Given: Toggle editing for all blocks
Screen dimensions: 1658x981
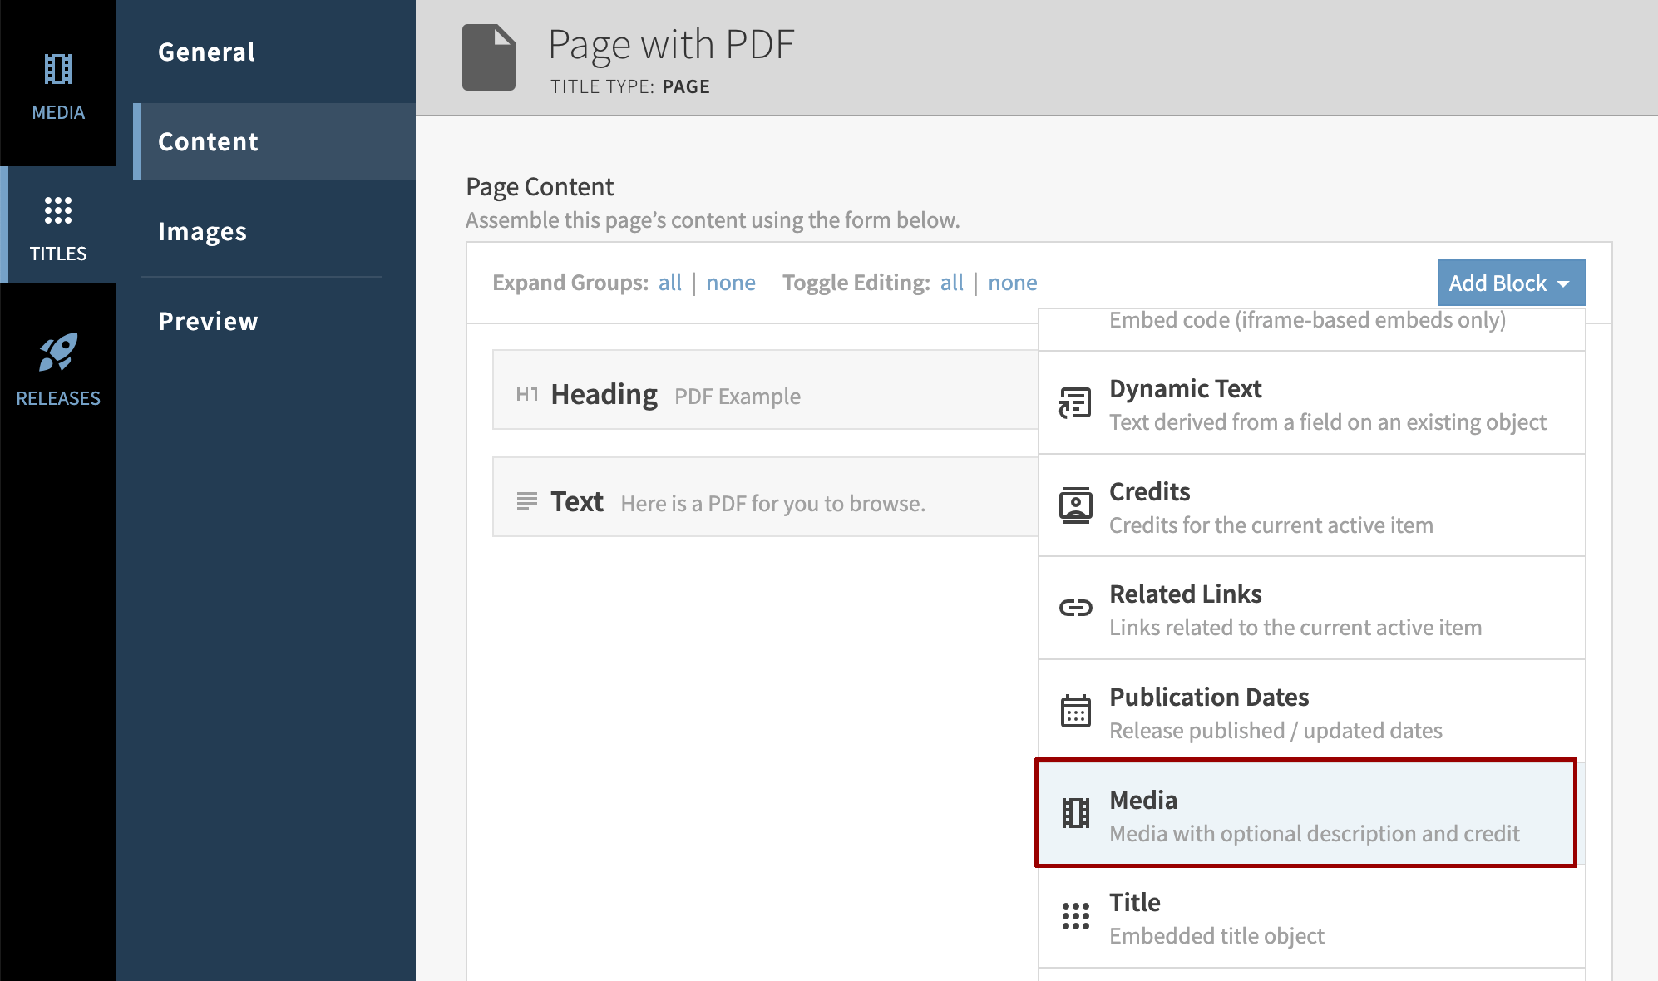Looking at the screenshot, I should click(951, 283).
